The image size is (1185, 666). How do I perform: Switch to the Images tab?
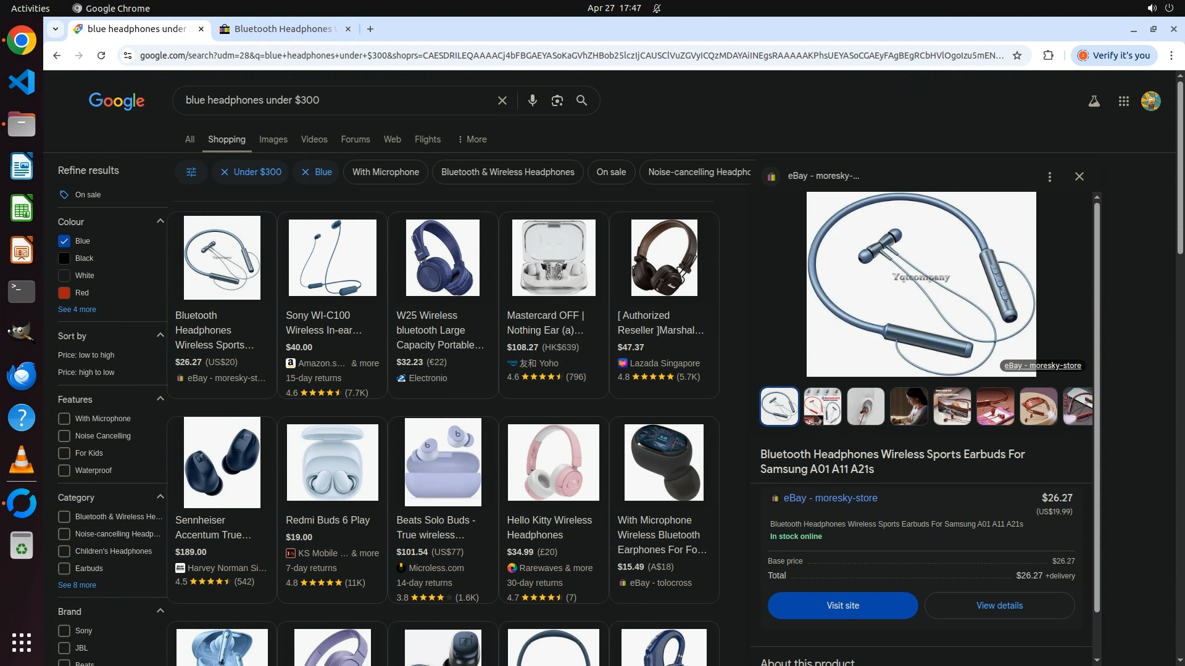(x=273, y=139)
